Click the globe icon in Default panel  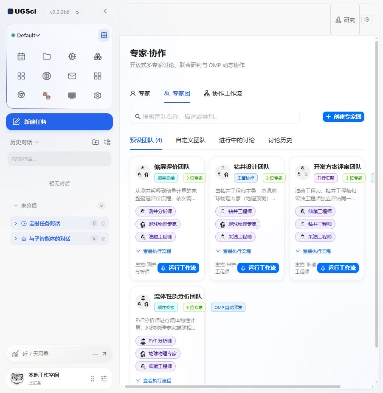point(47,76)
